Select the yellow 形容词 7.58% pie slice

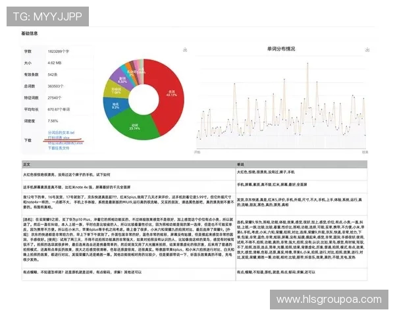[116, 91]
